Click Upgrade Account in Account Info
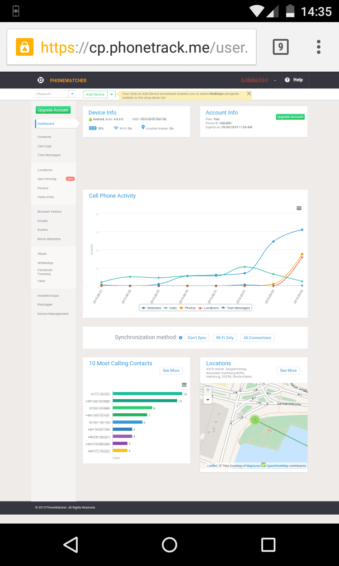Screen dimensions: 339x566 pyautogui.click(x=290, y=117)
